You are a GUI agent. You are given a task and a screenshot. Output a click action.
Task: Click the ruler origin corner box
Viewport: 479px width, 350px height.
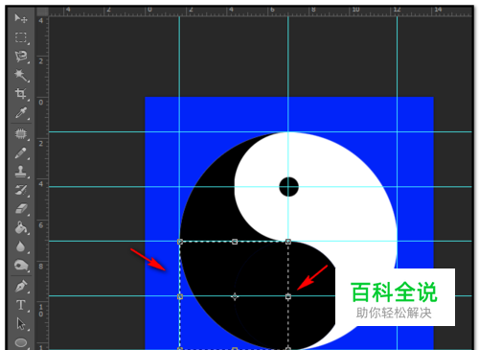(x=42, y=12)
